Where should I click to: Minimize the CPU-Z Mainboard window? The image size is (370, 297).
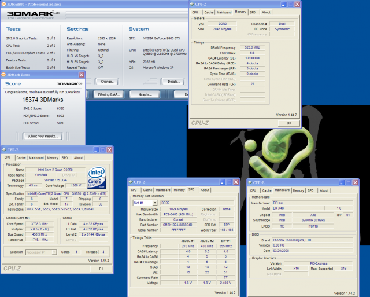click(342, 182)
